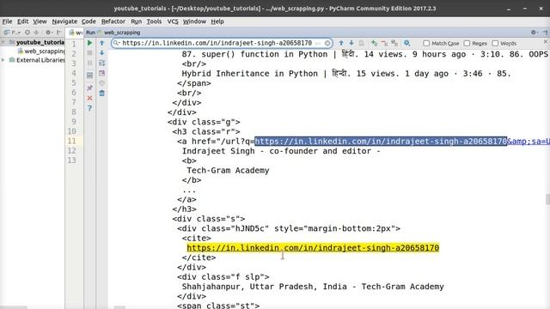Screen dimensions: 550x309
Task: Open search filter settings icon
Action: pos(406,43)
